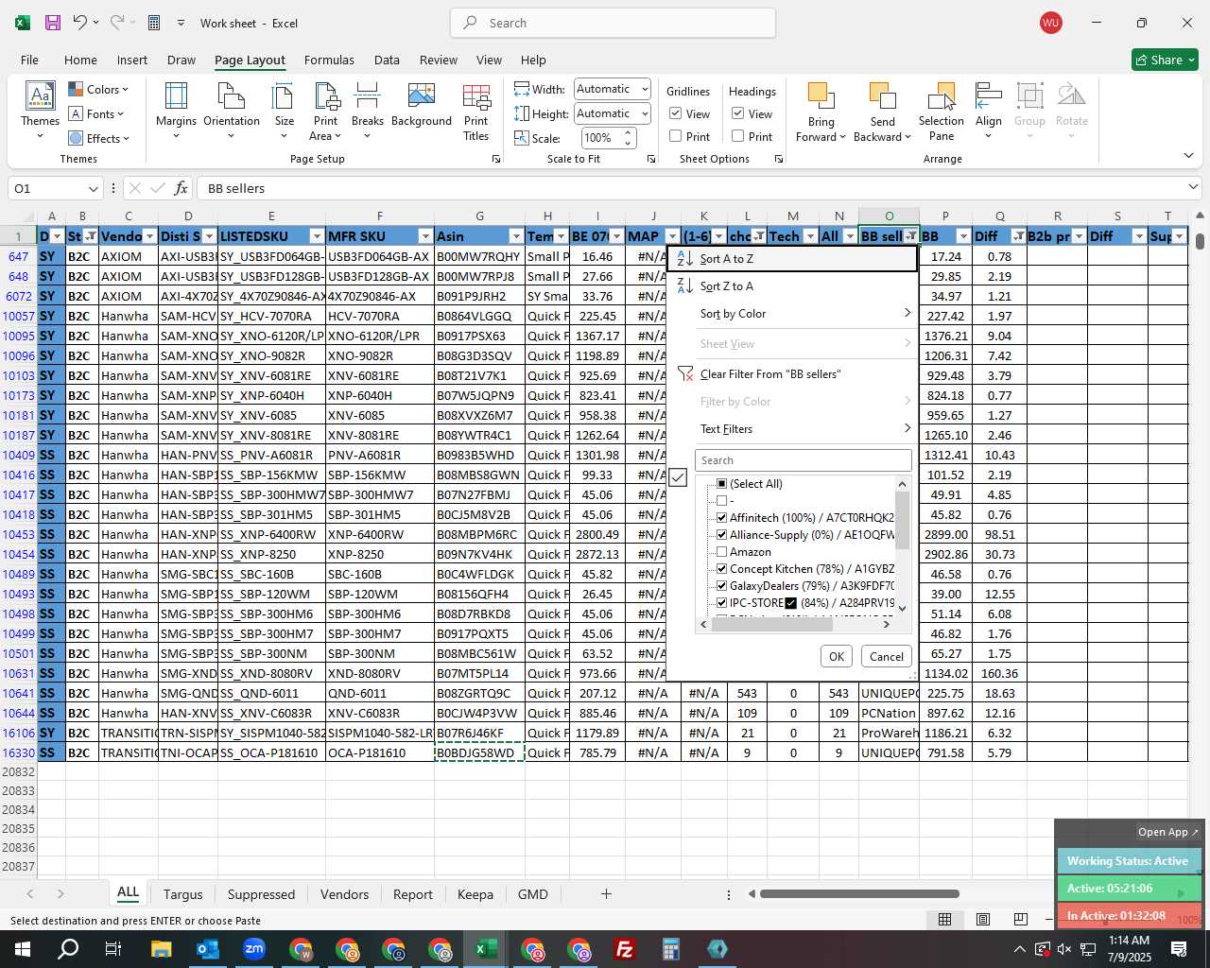Click Open App in the tracker widget
1210x968 pixels.
(x=1167, y=832)
